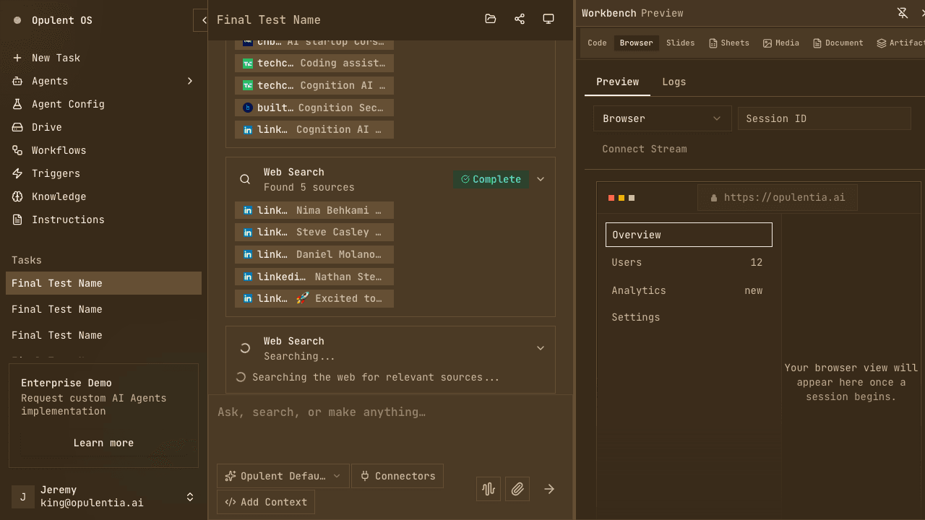The height and width of the screenshot is (520, 925).
Task: Open the Opulent Default model dropdown
Action: (x=283, y=476)
